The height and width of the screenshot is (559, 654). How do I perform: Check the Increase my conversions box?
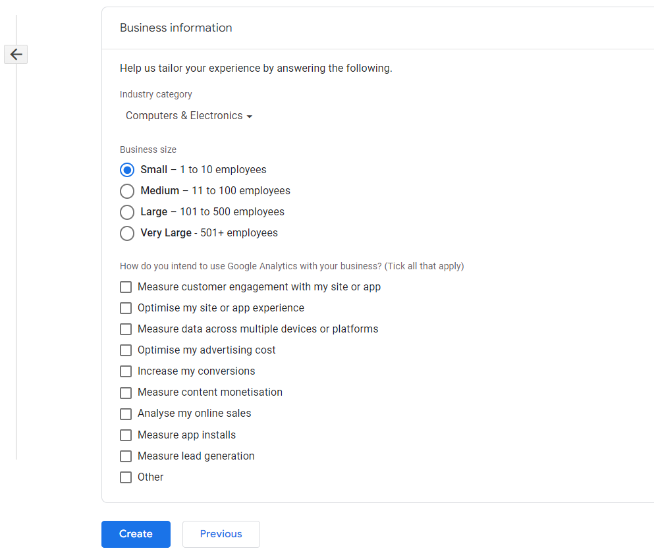126,371
